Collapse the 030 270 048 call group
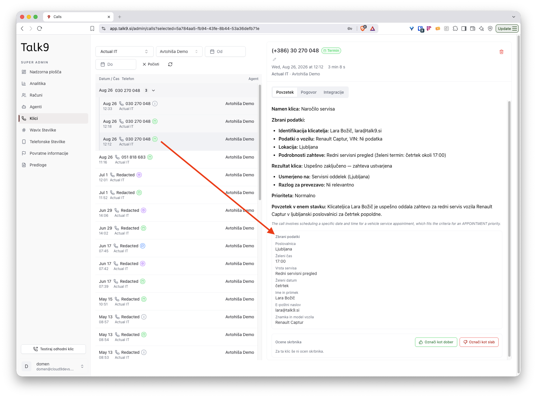 tap(153, 90)
